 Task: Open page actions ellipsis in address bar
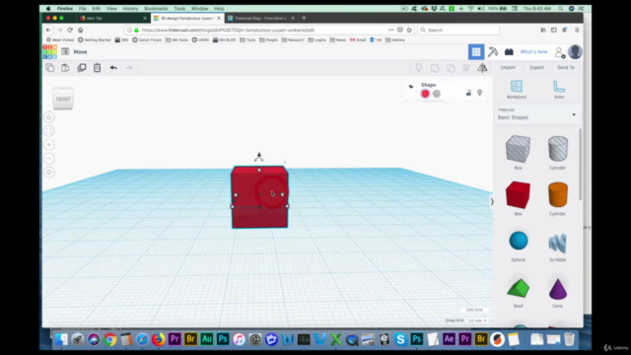pyautogui.click(x=390, y=30)
